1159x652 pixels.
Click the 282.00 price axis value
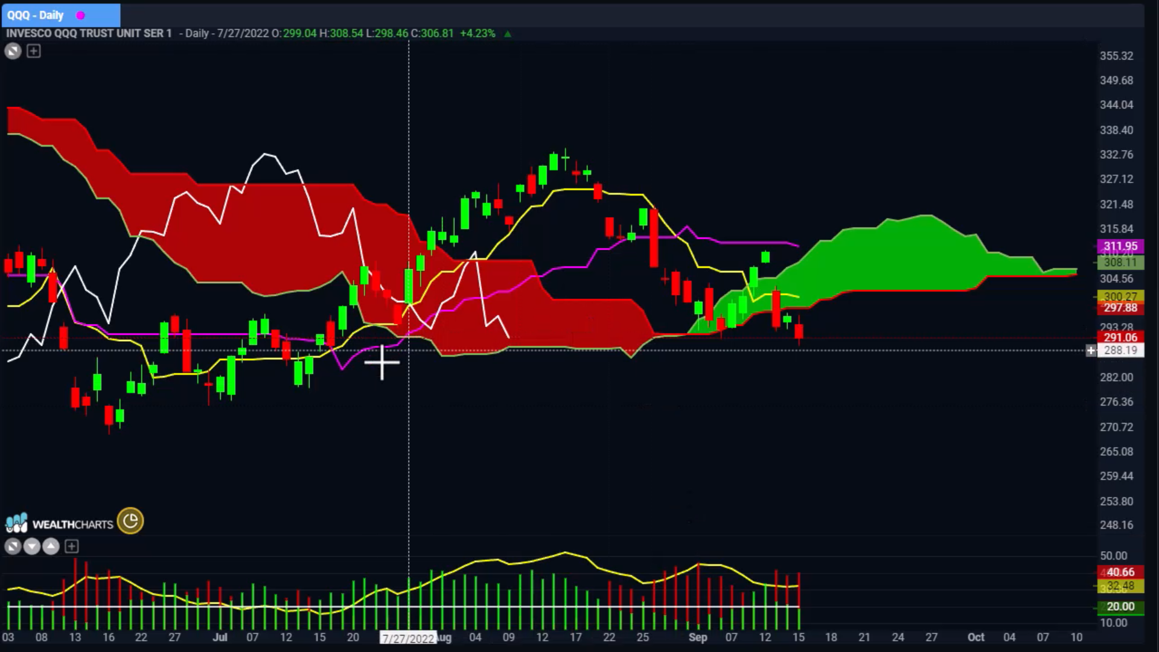tap(1116, 377)
